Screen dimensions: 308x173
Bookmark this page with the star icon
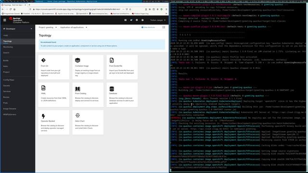pyautogui.click(x=130, y=9)
